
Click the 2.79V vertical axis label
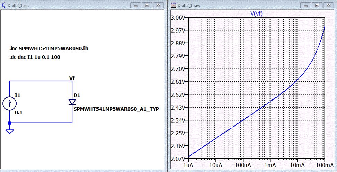178,56
